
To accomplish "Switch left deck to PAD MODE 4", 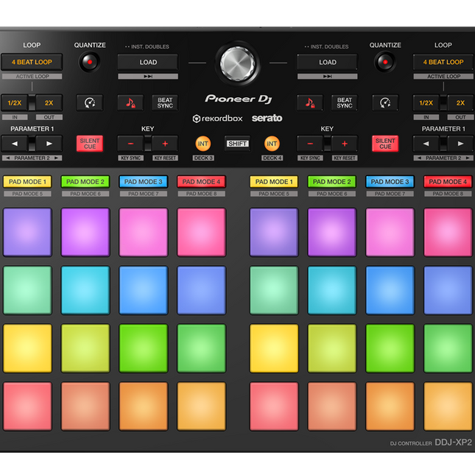I will (202, 182).
